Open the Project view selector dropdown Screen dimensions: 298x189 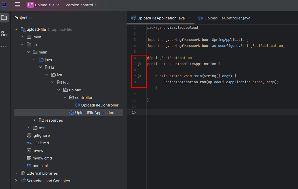tap(23, 18)
